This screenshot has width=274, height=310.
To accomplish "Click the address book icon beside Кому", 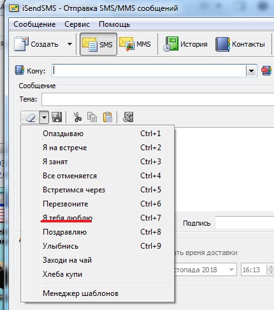I will (x=19, y=70).
